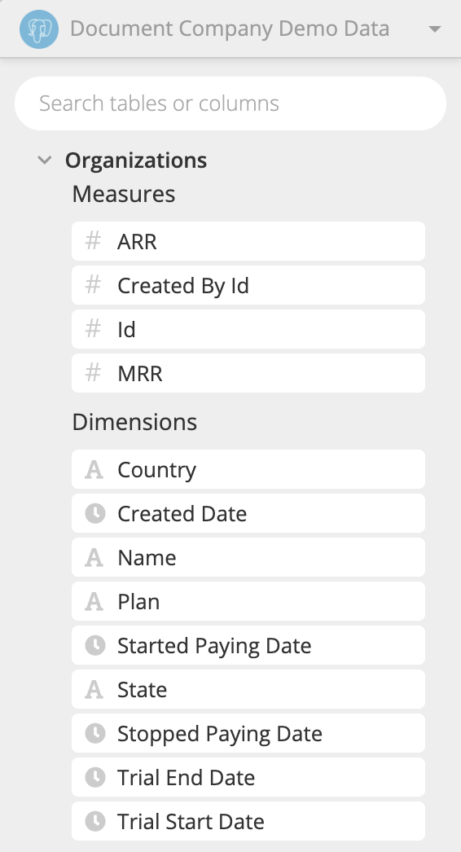Select the State dimension column
The image size is (461, 852).
pyautogui.click(x=248, y=689)
